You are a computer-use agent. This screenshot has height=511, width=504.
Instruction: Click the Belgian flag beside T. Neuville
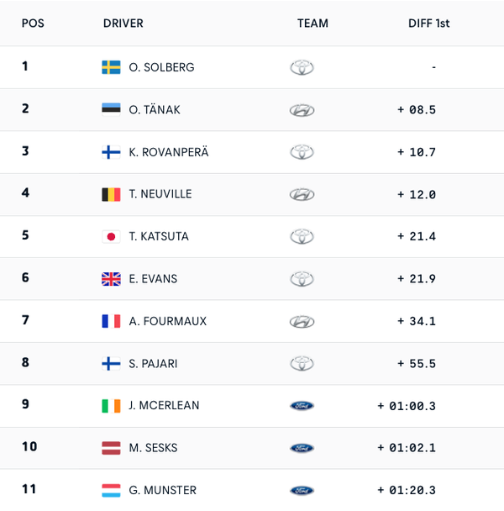111,194
